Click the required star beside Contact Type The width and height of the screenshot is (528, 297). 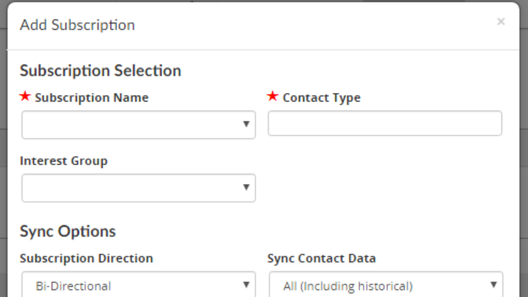pyautogui.click(x=273, y=96)
